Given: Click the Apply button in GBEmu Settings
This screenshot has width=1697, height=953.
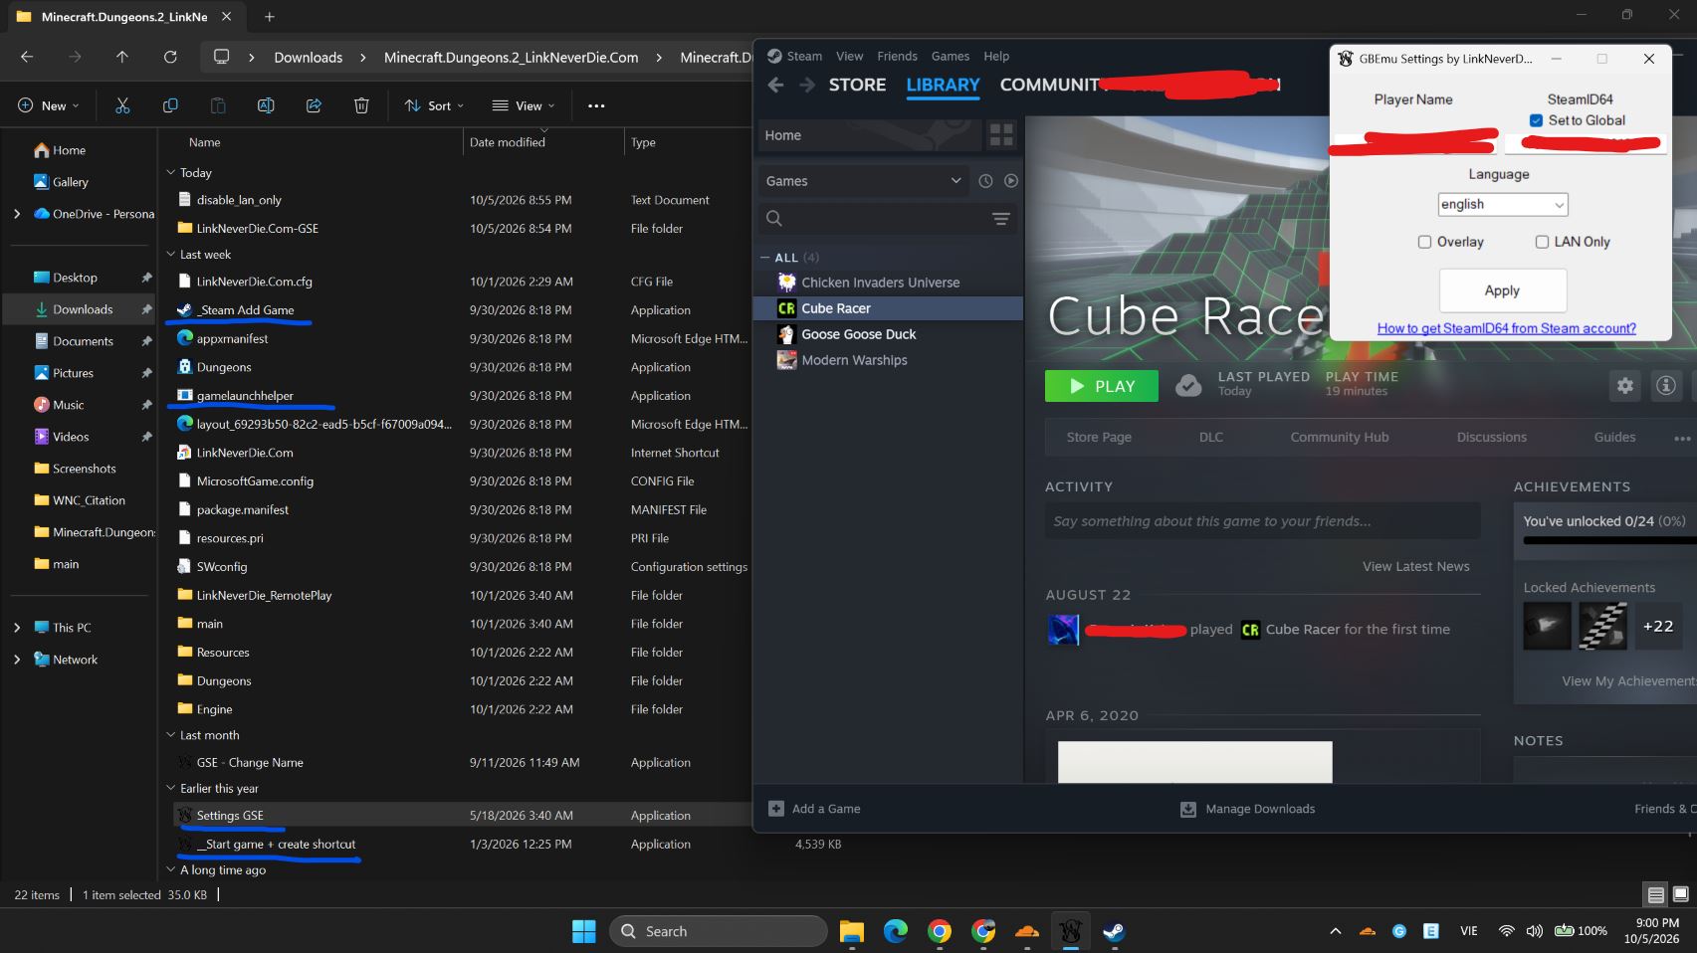Looking at the screenshot, I should click(x=1502, y=290).
